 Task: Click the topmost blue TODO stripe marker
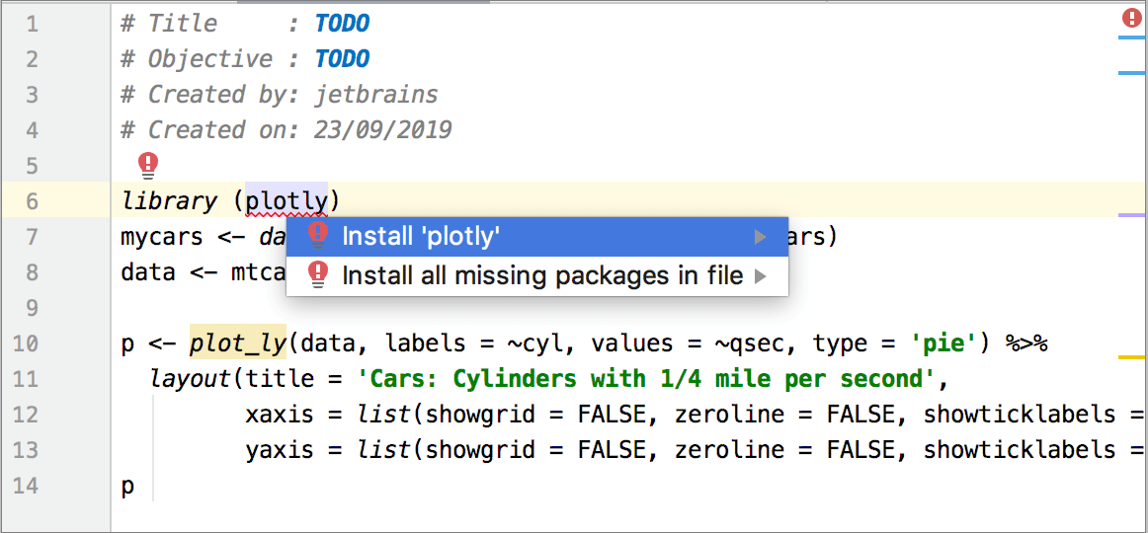(x=1131, y=38)
